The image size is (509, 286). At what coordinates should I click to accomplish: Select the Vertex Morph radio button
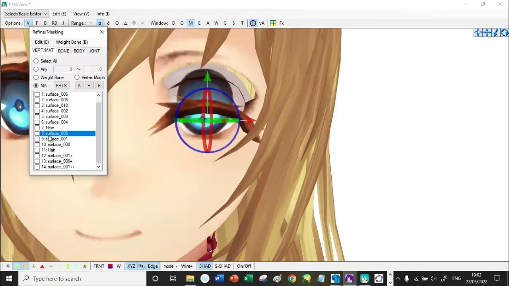pyautogui.click(x=77, y=77)
